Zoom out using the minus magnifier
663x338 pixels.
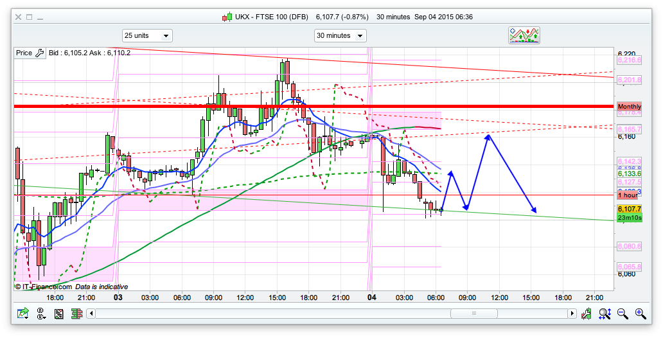623,314
